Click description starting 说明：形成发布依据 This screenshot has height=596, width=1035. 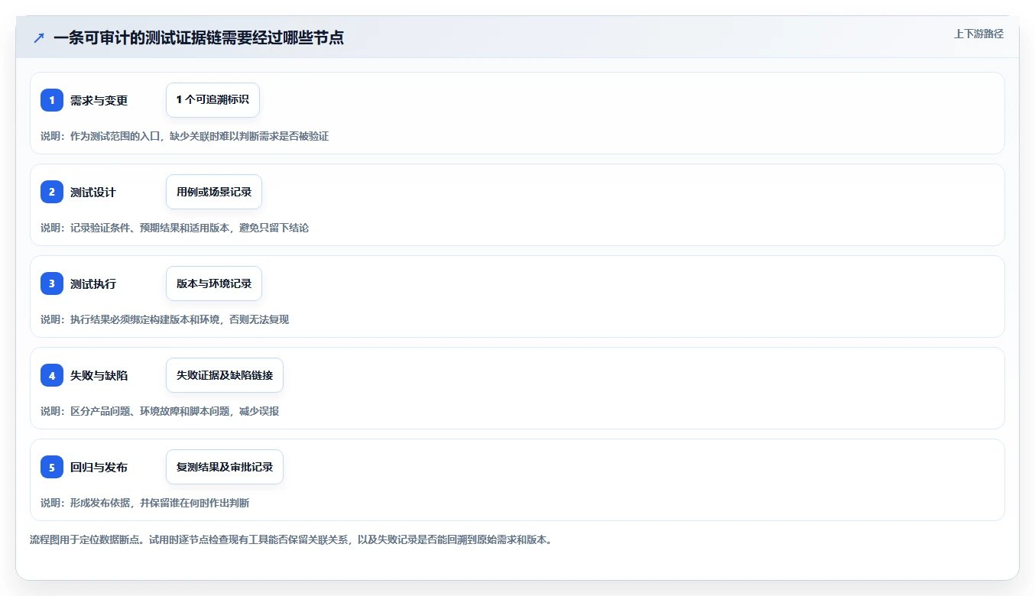pyautogui.click(x=145, y=503)
